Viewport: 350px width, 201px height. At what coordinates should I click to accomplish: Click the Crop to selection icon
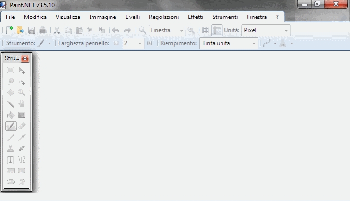91,30
